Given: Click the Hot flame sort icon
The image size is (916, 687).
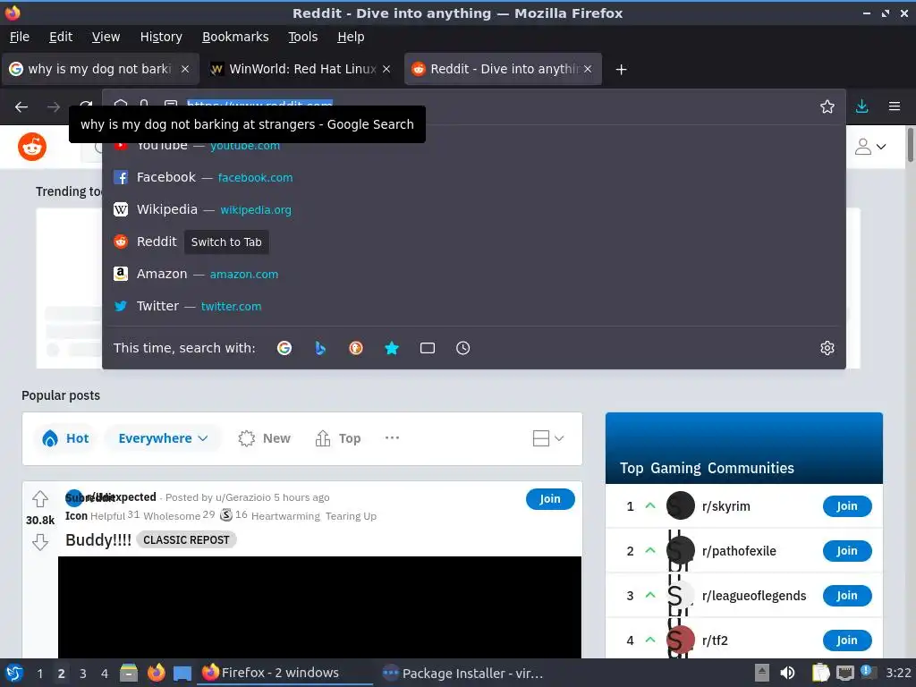Looking at the screenshot, I should point(50,438).
